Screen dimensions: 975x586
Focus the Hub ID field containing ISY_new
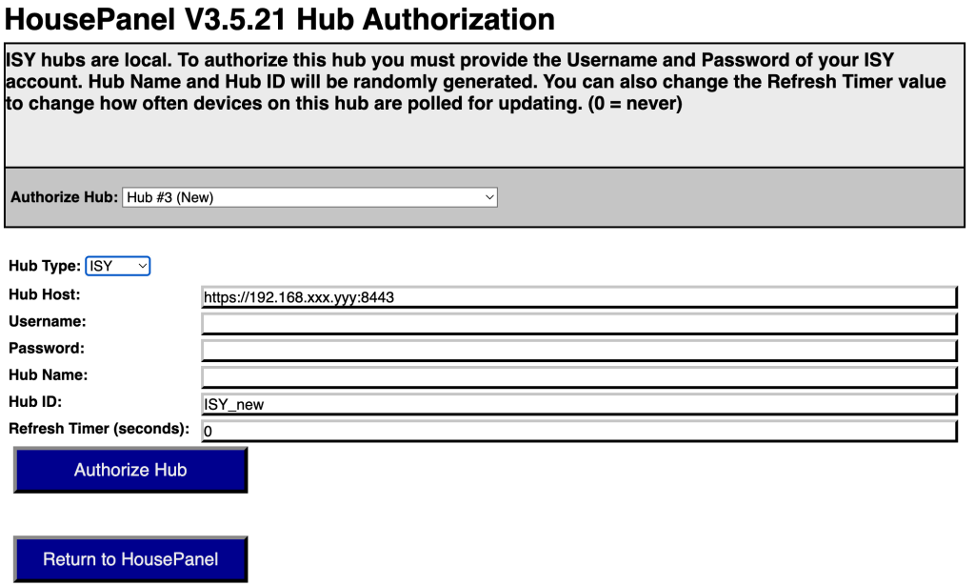pyautogui.click(x=578, y=404)
